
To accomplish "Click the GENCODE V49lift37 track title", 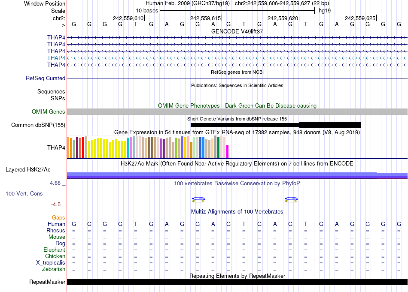I will (237, 32).
